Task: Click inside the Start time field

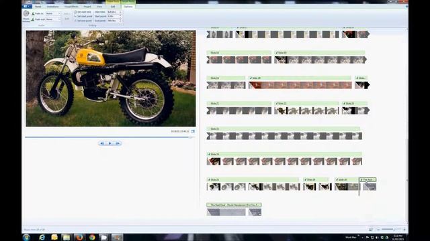Action: tap(114, 12)
